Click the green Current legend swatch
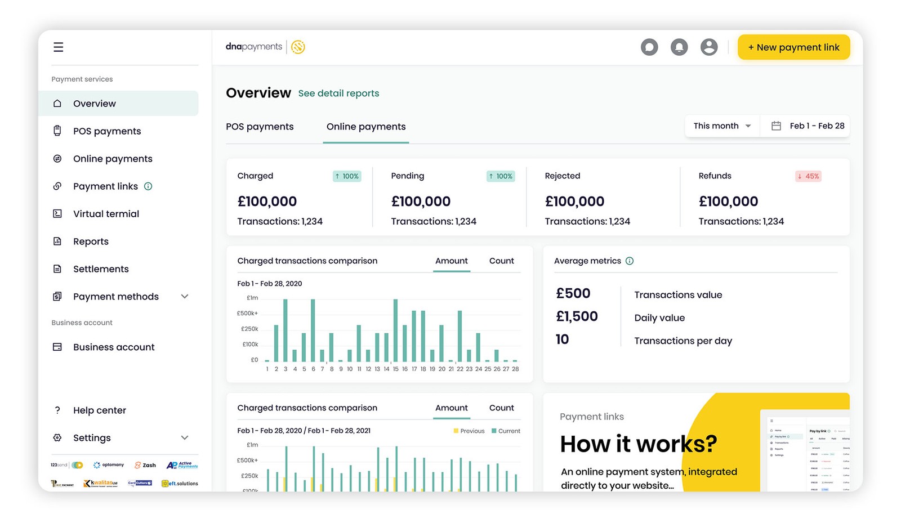The height and width of the screenshot is (523, 901). click(x=494, y=431)
